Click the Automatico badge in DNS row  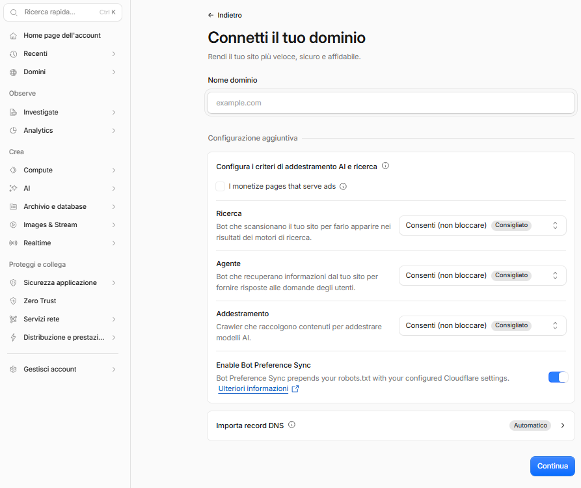[x=530, y=426]
